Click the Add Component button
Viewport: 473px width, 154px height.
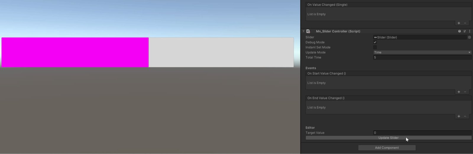387,148
